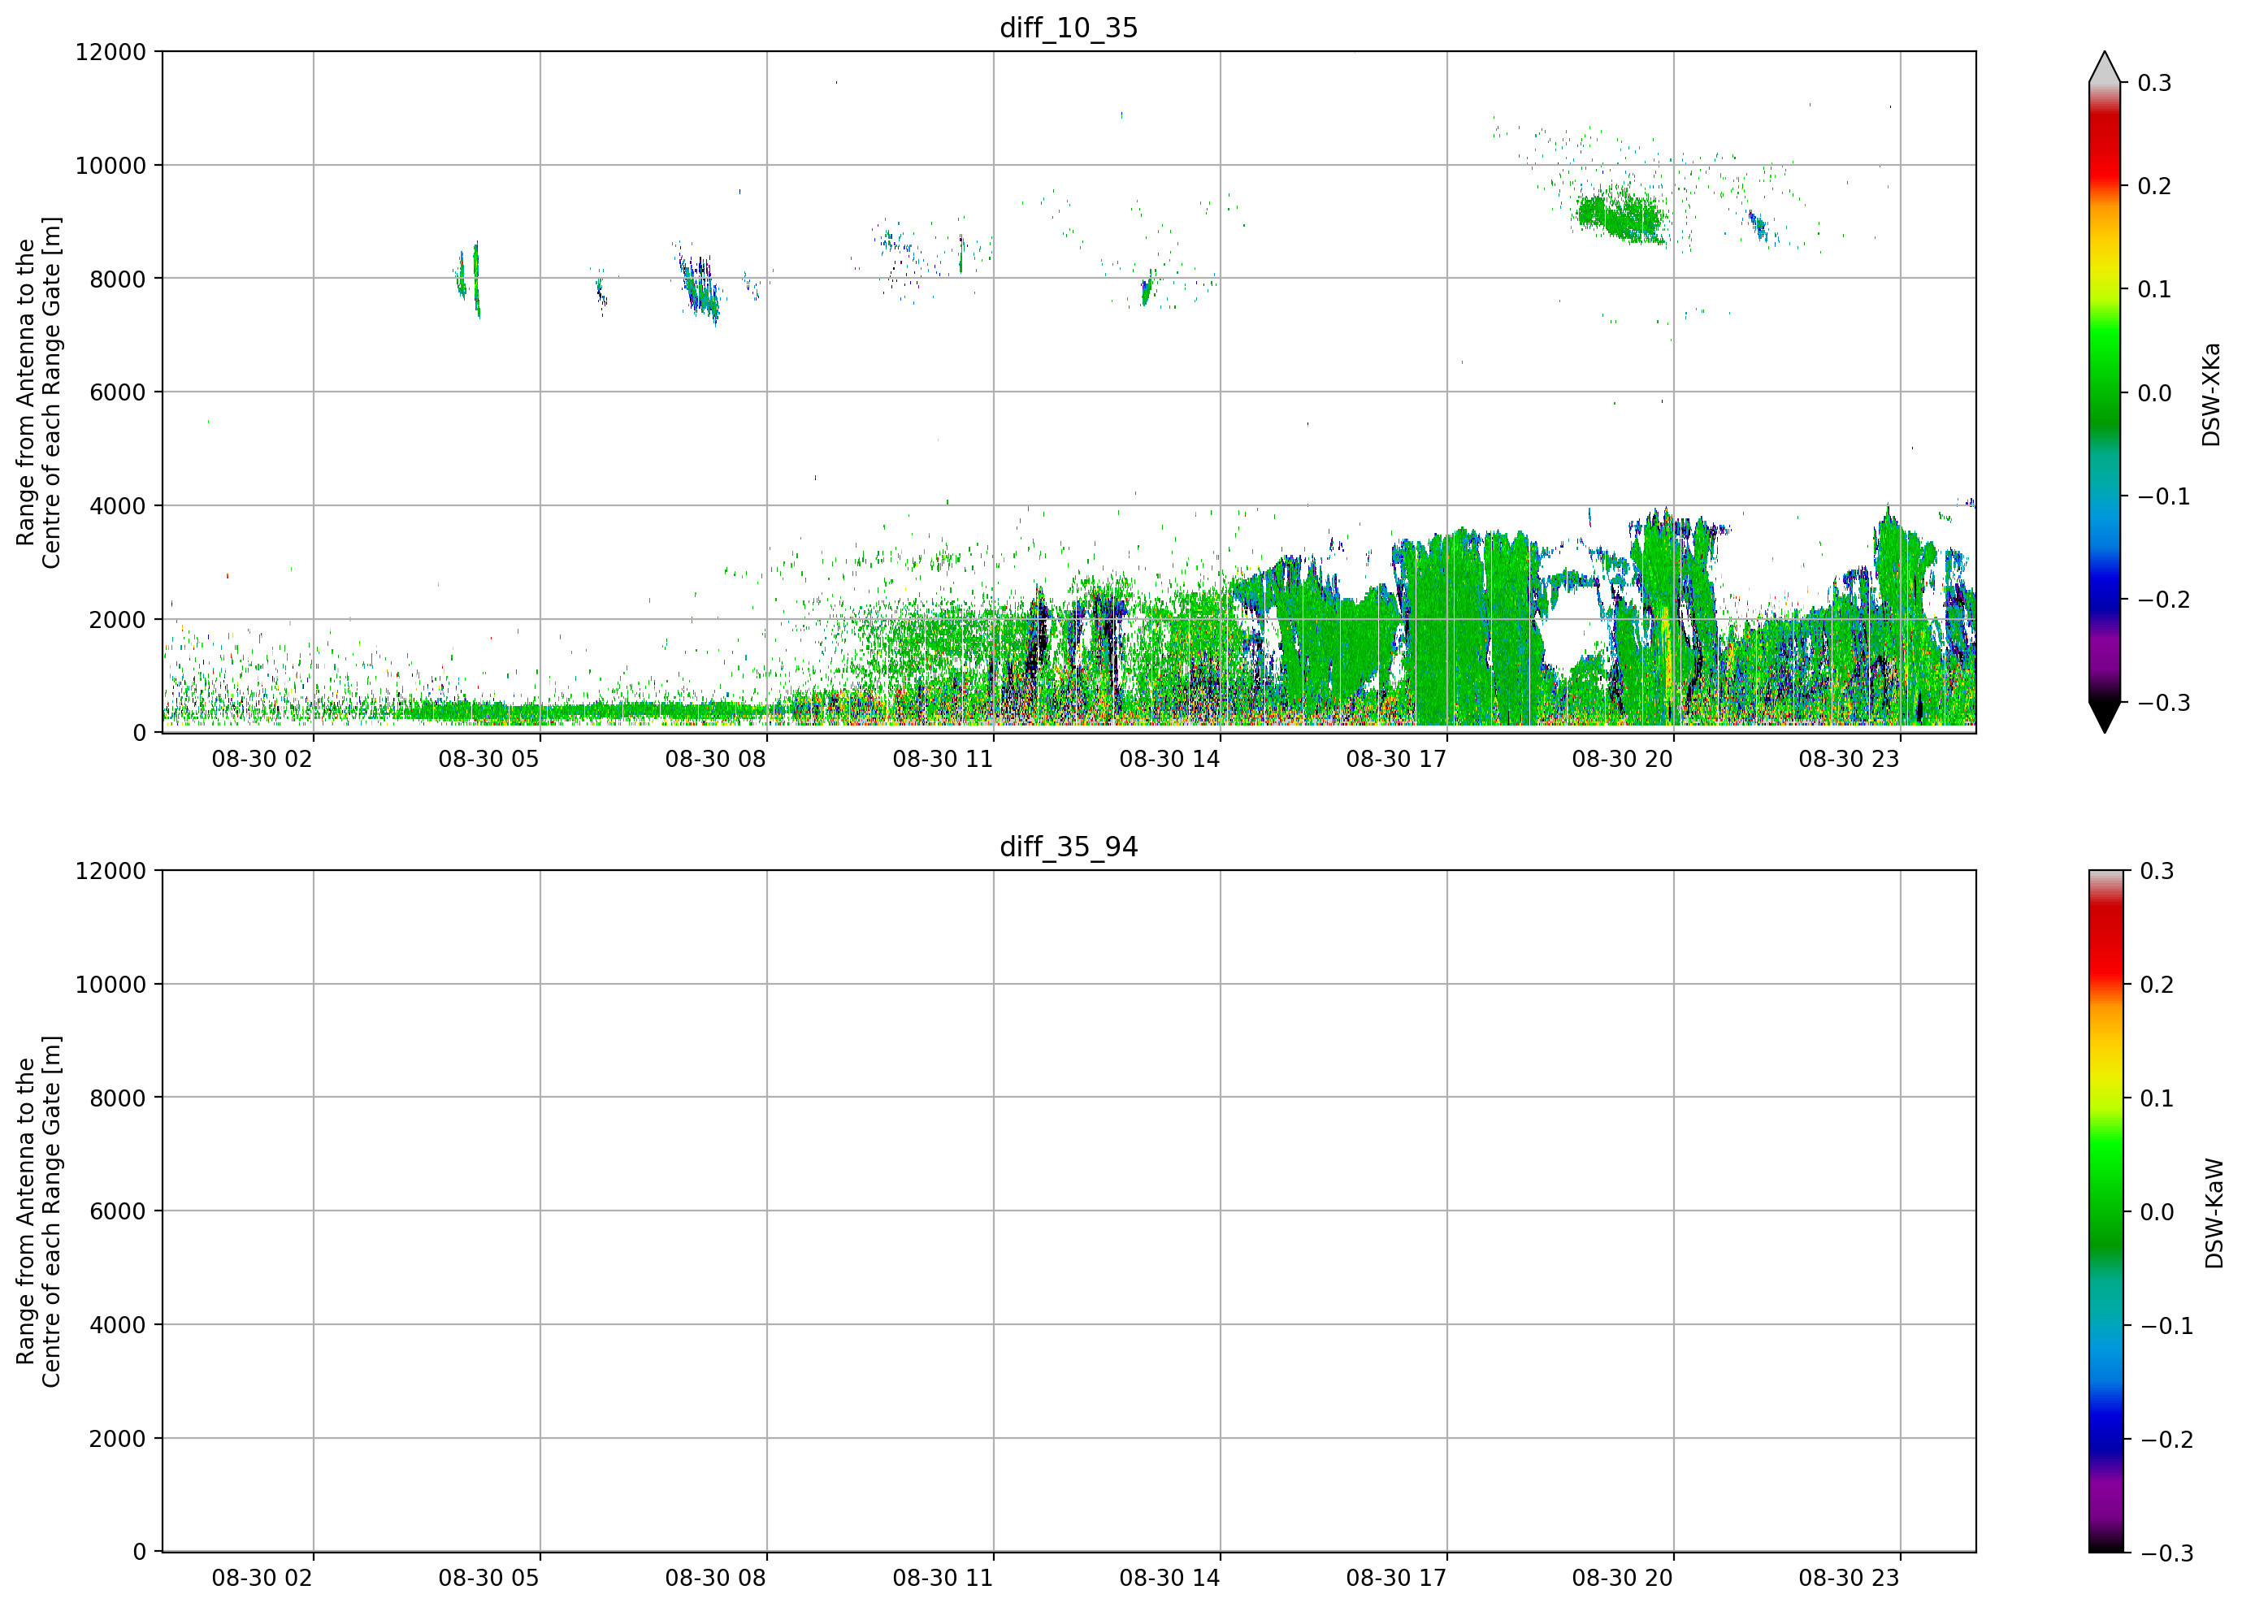The height and width of the screenshot is (1607, 2242).
Task: Click the diff_10_35 plot title
Action: 1069,28
